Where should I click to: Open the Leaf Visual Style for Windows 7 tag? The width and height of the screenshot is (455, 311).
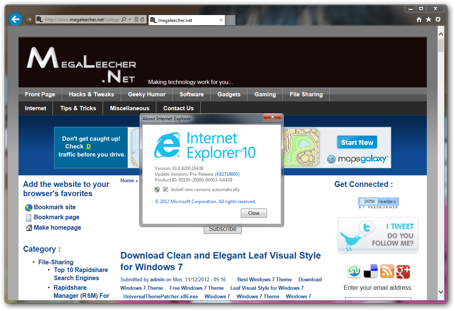pos(267,288)
